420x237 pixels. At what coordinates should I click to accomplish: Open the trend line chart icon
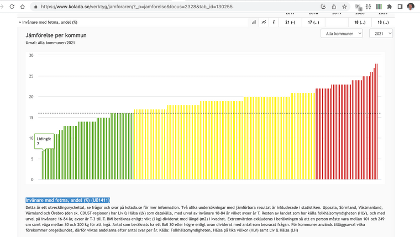(264, 22)
